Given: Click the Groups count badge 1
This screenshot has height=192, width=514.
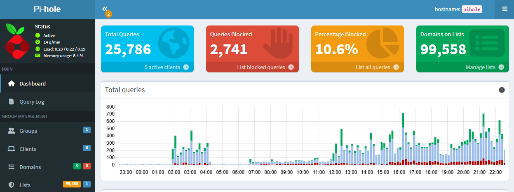Looking at the screenshot, I should [x=87, y=130].
